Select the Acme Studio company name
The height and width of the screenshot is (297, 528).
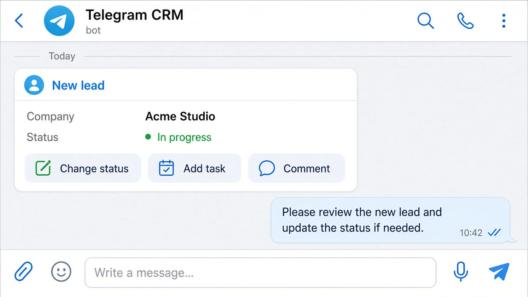[x=180, y=116]
